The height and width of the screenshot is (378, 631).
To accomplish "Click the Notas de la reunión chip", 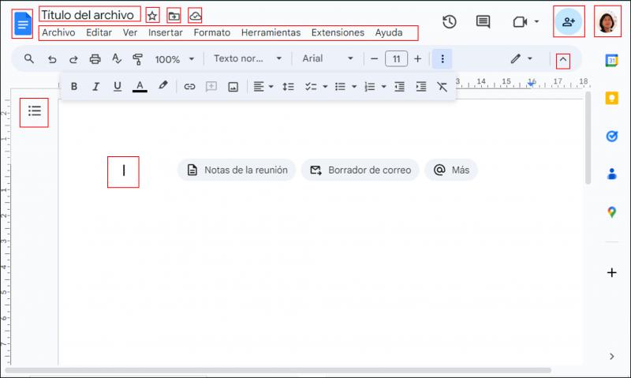I will coord(237,170).
